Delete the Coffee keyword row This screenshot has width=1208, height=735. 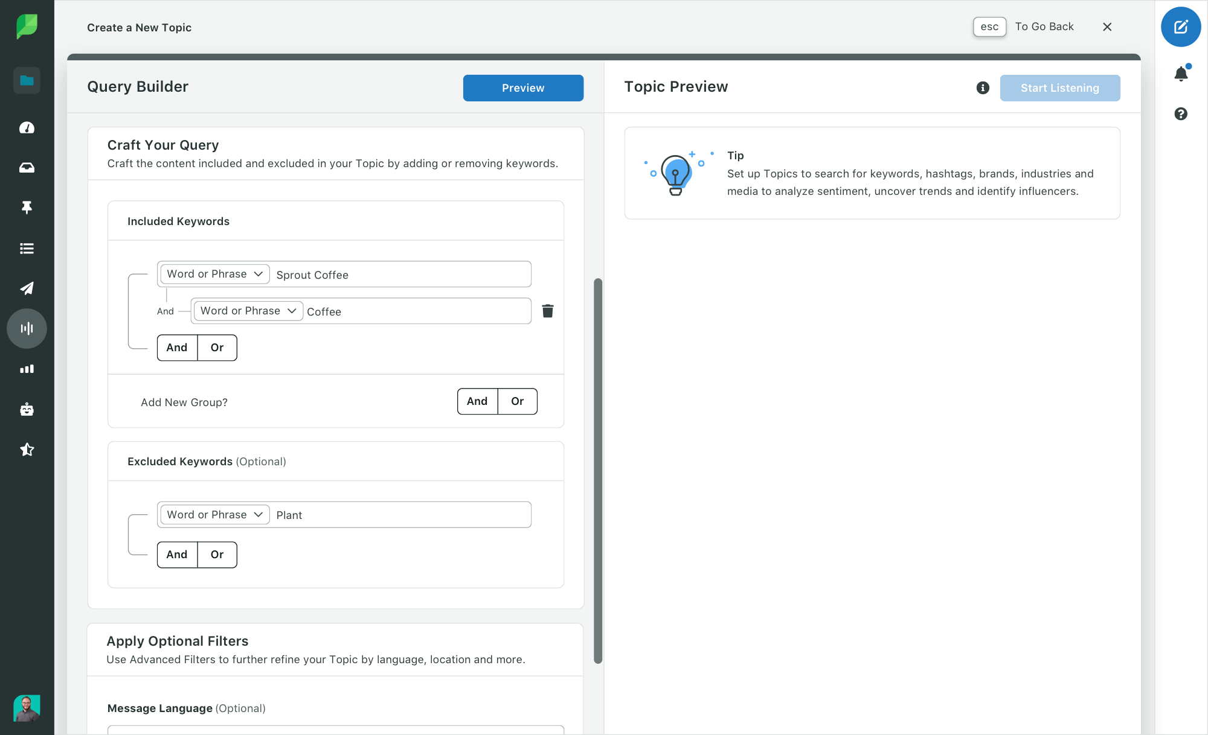[547, 311]
